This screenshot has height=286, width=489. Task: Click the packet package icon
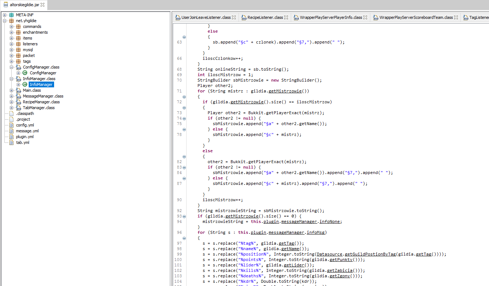click(x=18, y=55)
